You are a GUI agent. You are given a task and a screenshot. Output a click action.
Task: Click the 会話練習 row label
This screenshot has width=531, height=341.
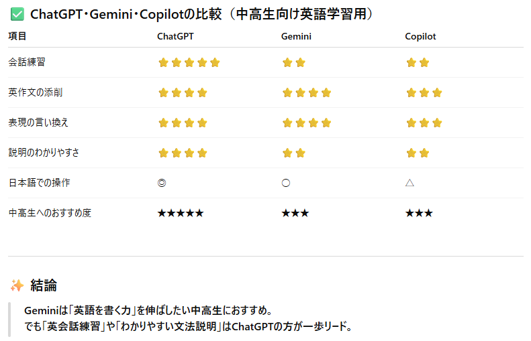tap(27, 62)
